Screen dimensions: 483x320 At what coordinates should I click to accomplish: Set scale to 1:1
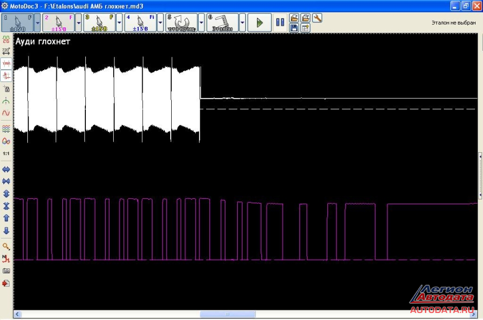(6, 153)
